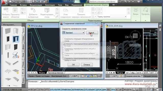Select the curtain wall grid tool
The image size is (163, 91).
click(16, 47)
